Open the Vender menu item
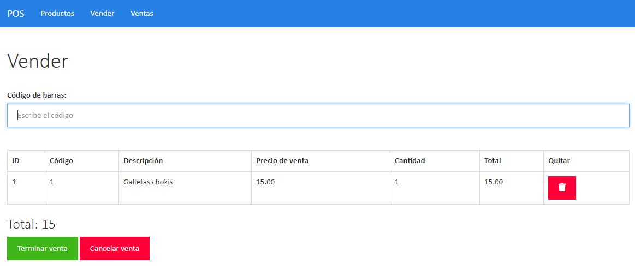The width and height of the screenshot is (635, 270). tap(102, 13)
